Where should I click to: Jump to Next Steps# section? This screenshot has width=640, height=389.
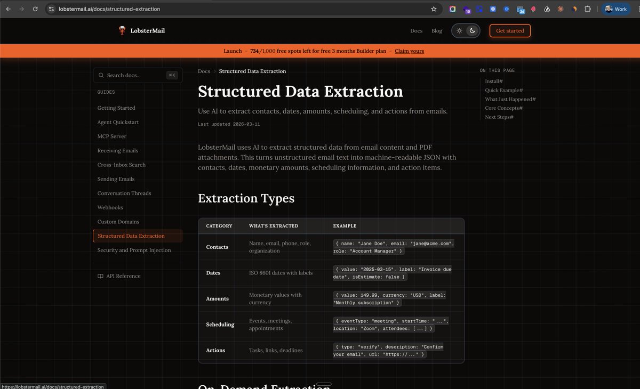(x=499, y=117)
